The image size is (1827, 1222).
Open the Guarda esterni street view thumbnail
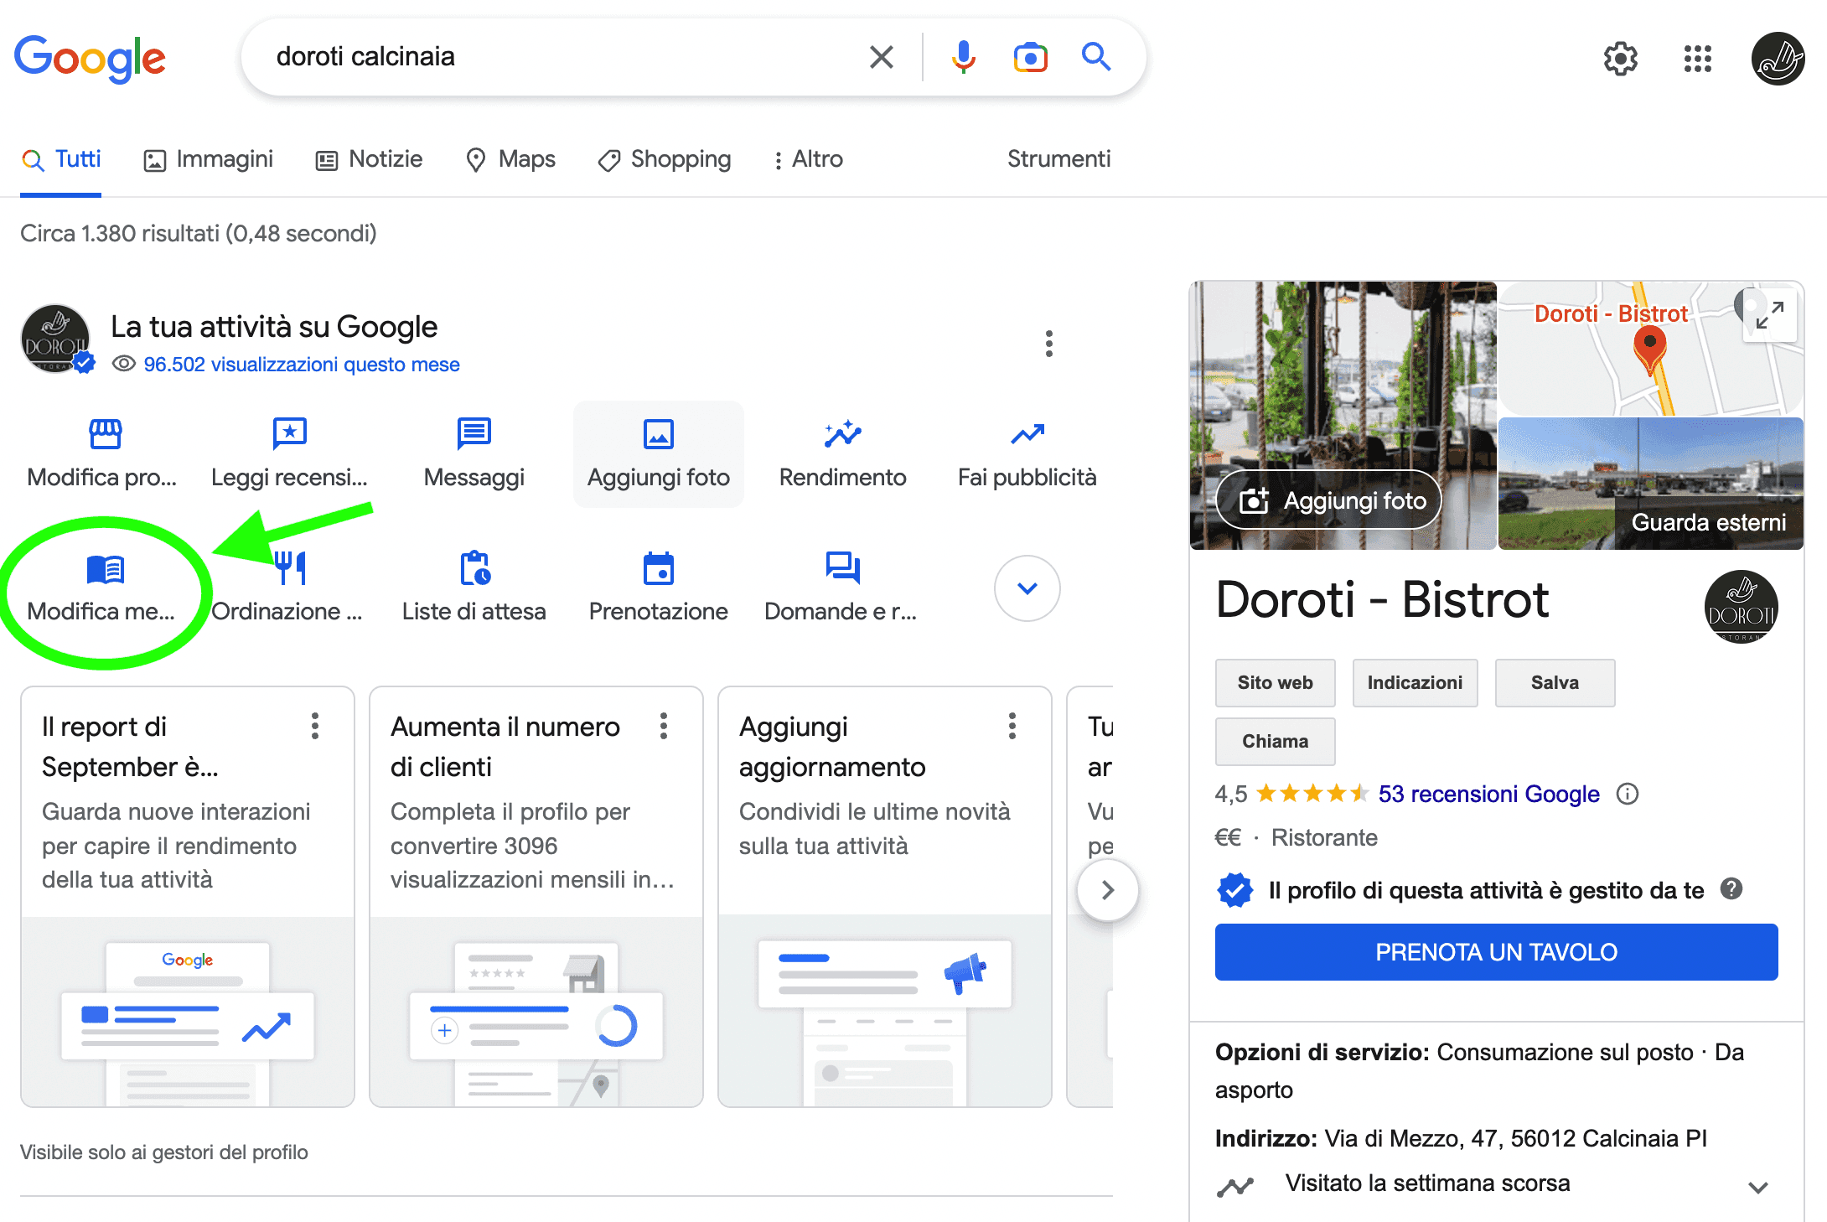pyautogui.click(x=1650, y=484)
